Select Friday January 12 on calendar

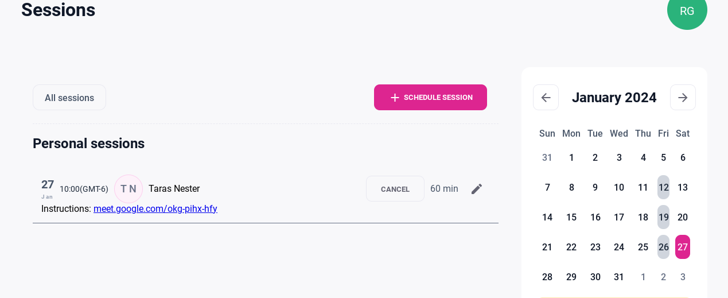point(663,187)
